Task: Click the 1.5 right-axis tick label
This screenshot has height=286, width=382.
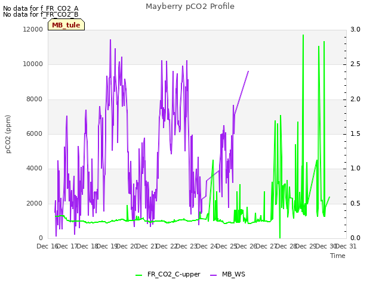Action: coord(355,133)
